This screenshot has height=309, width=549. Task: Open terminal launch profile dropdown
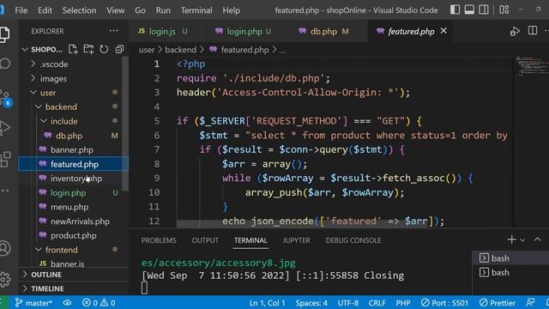pos(522,240)
